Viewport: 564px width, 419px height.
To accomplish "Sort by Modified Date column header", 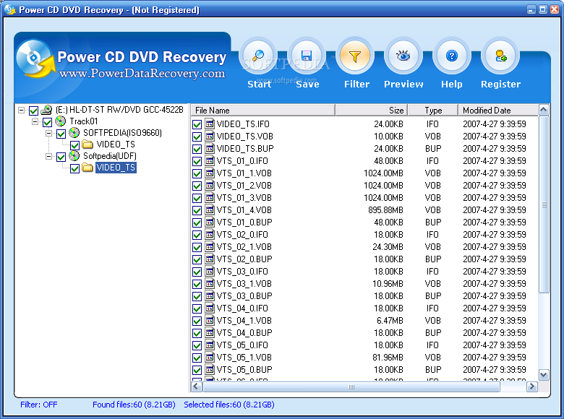I will (498, 111).
